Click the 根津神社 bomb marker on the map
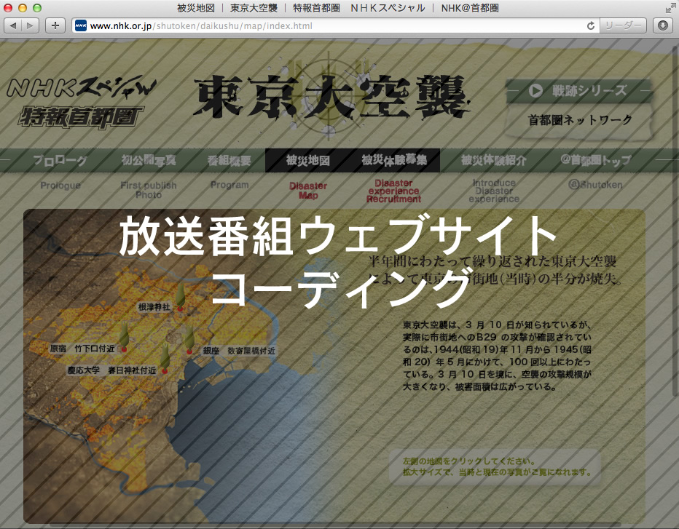 [x=180, y=298]
